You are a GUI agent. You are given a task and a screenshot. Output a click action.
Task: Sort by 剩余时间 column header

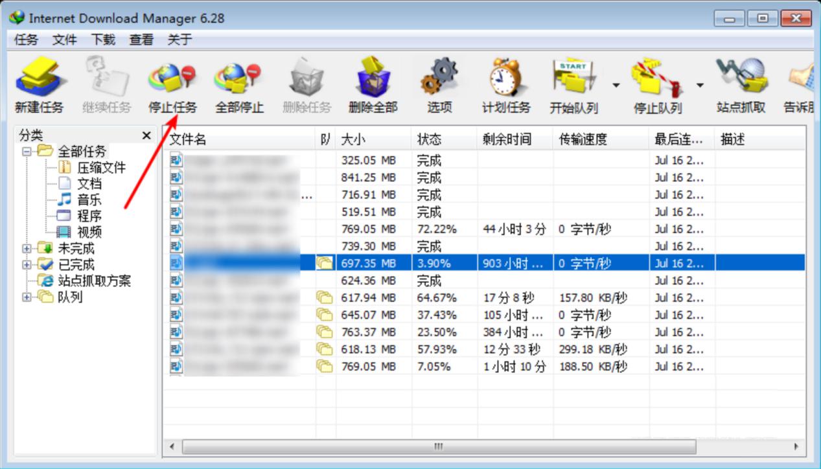515,139
